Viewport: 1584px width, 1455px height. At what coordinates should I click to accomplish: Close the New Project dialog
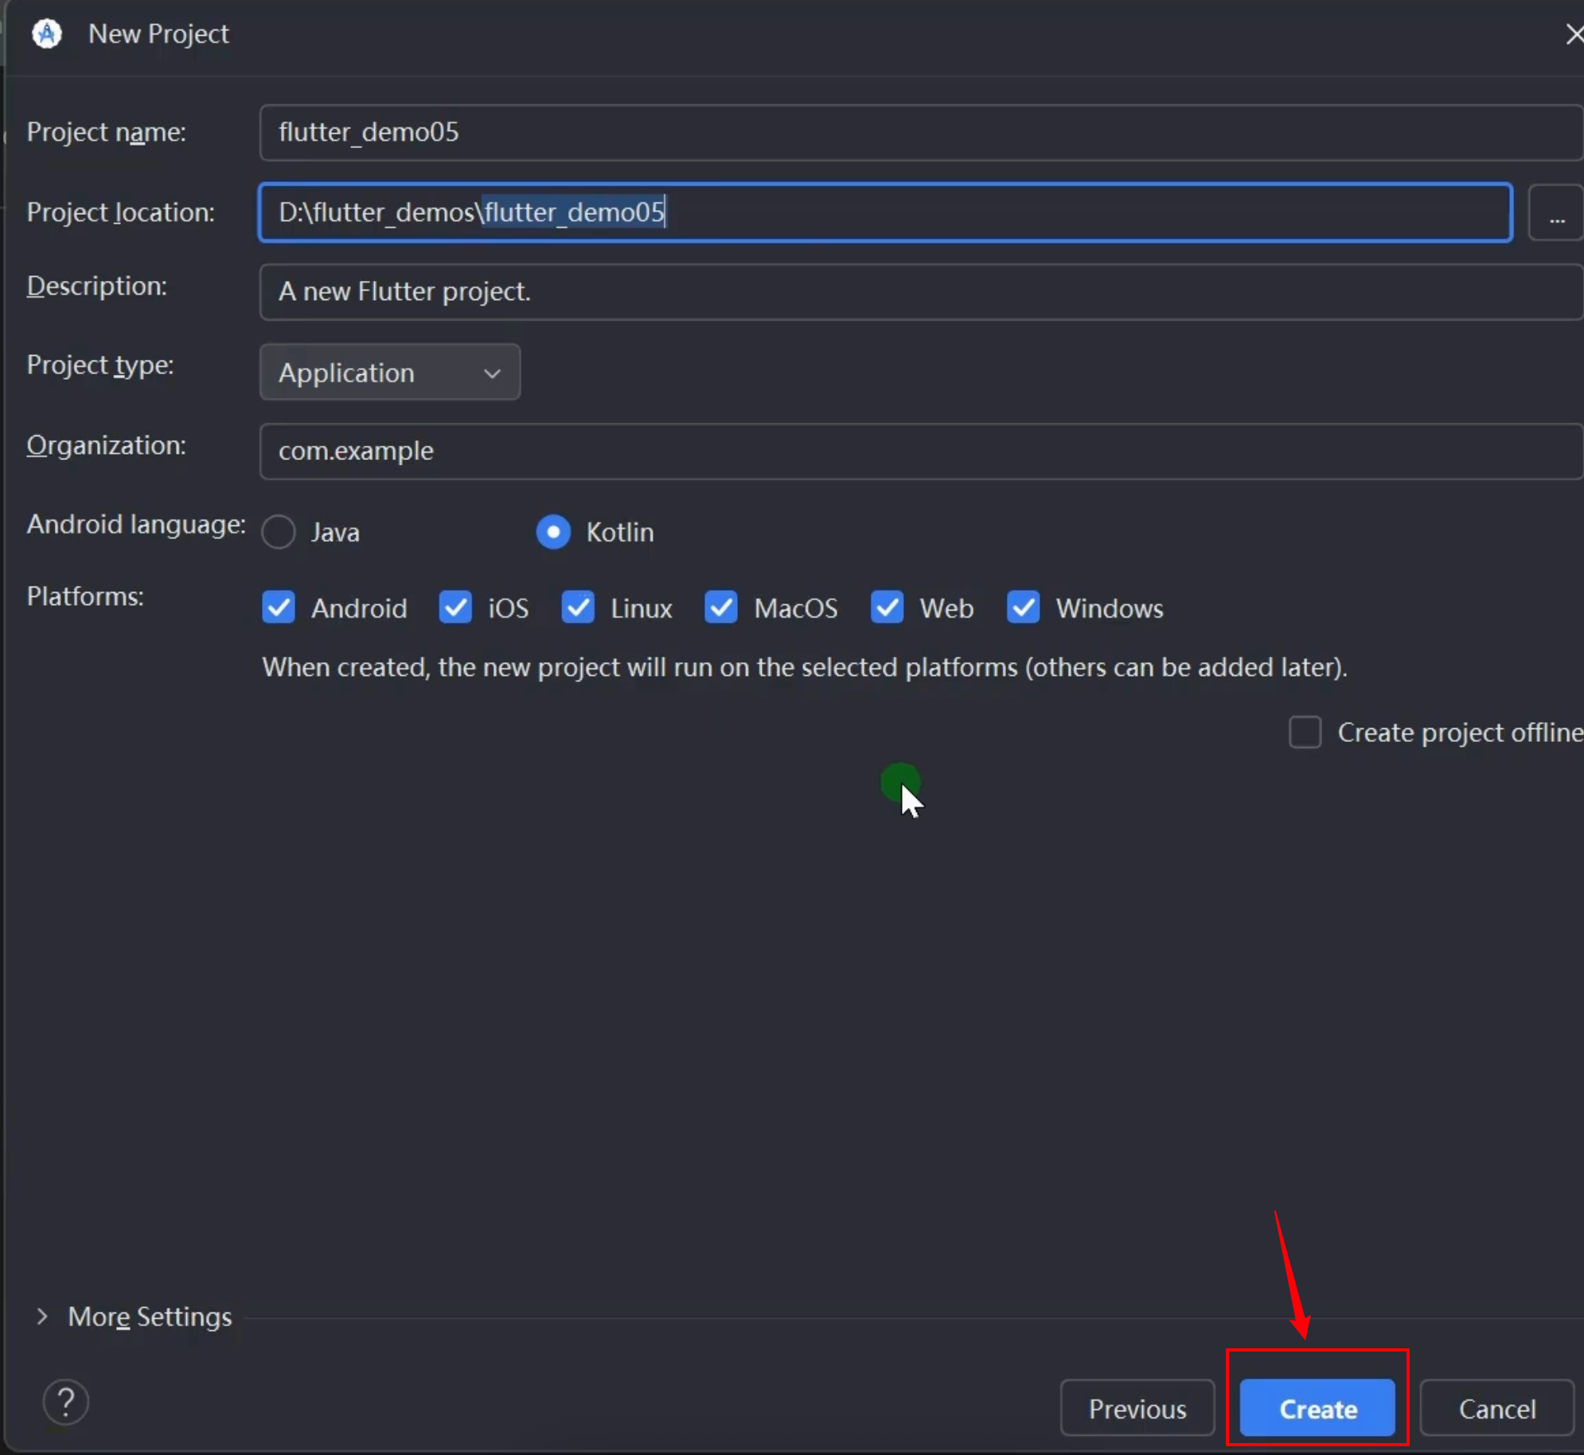click(x=1573, y=34)
